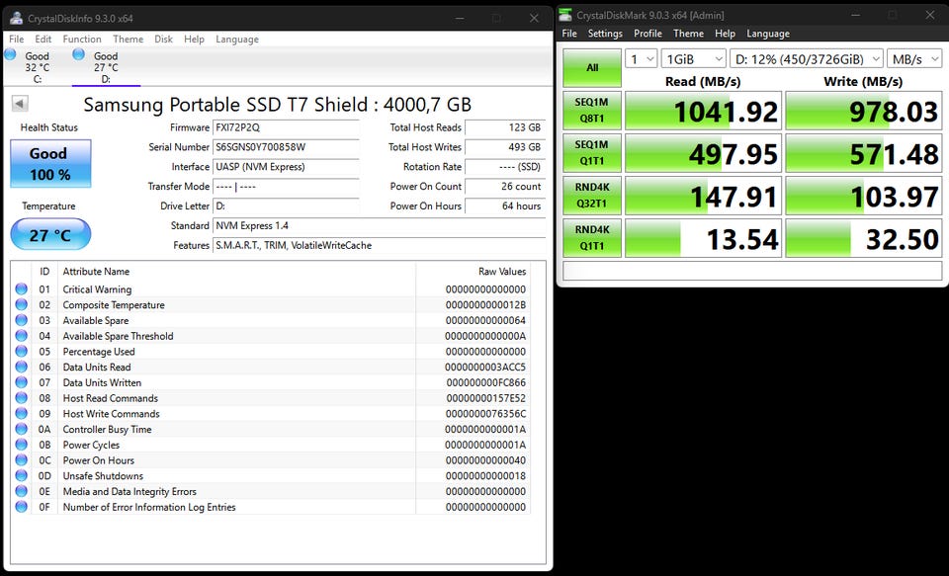This screenshot has height=576, width=949.
Task: Click status icon of Host Write Commands row
Action: [x=21, y=414]
